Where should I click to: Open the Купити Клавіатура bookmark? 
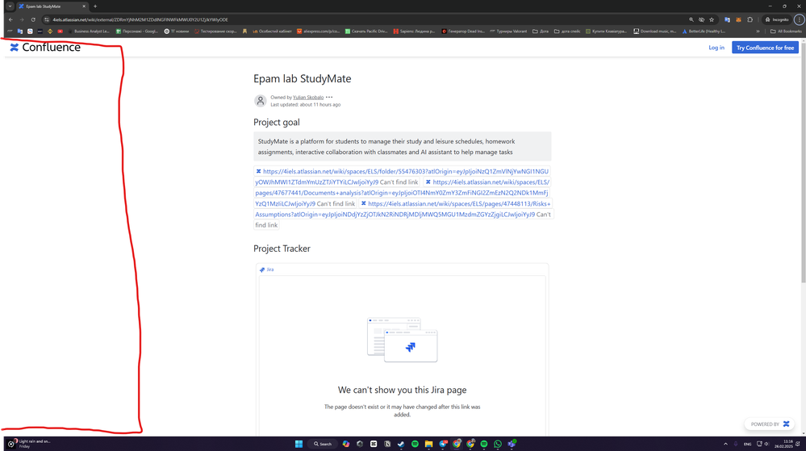coord(606,31)
